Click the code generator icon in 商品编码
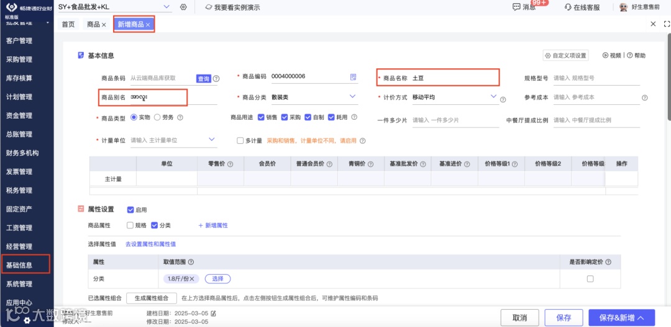Screen dimensions: 671x327 click(353, 77)
